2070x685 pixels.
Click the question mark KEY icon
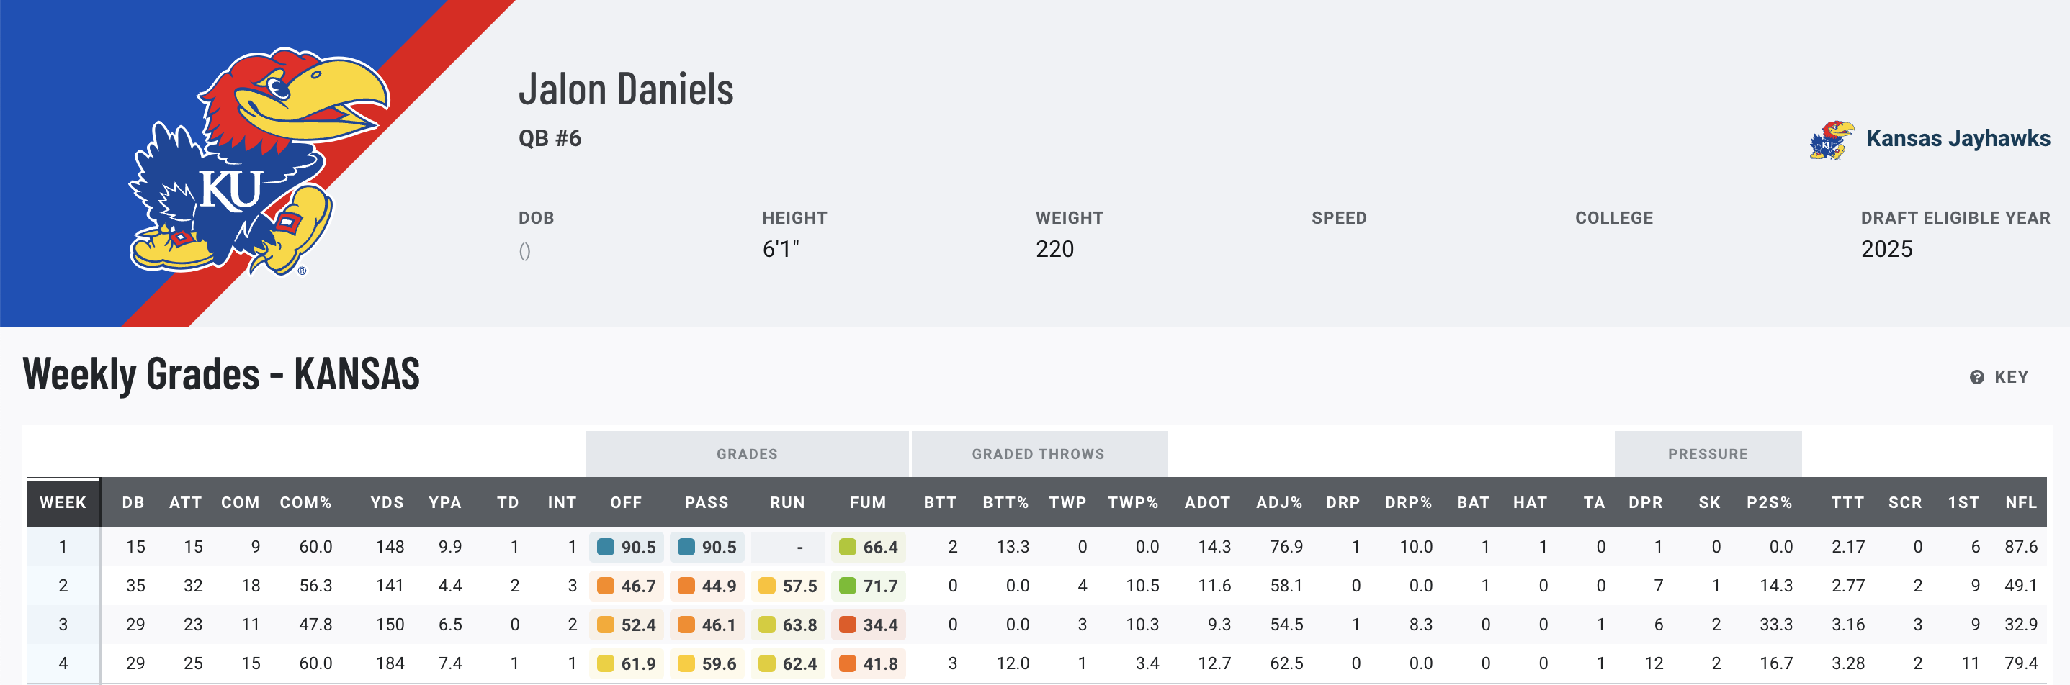tap(1976, 378)
